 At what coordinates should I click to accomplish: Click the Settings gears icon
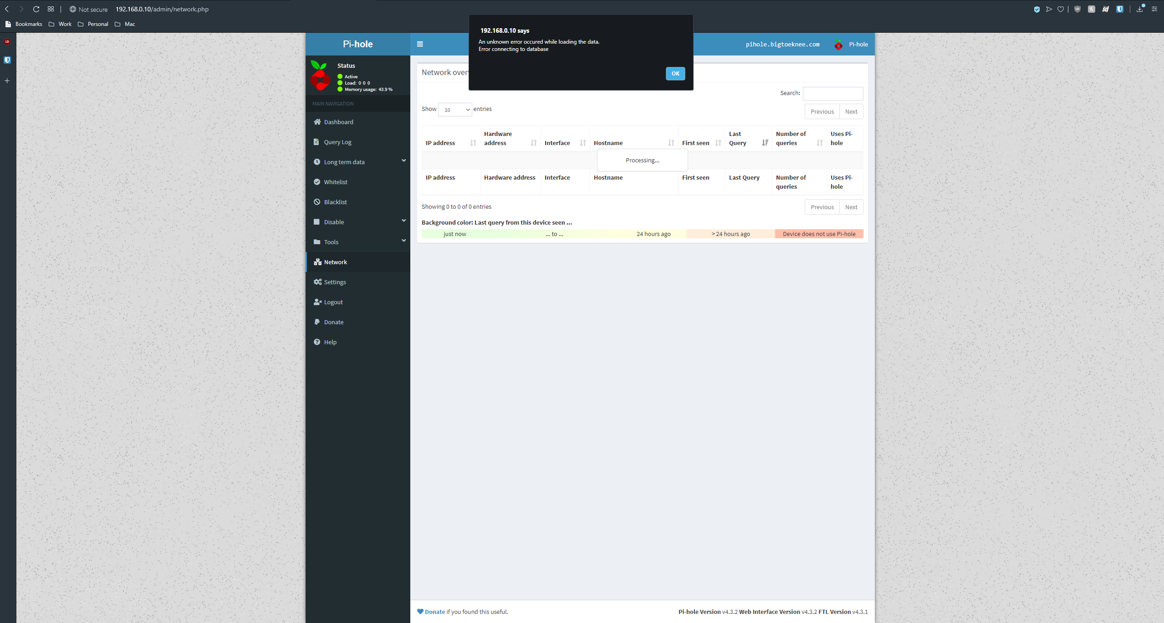tap(317, 282)
